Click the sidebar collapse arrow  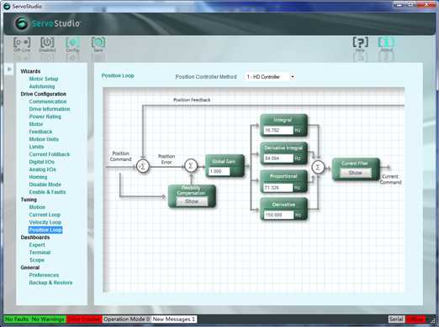tap(9, 69)
